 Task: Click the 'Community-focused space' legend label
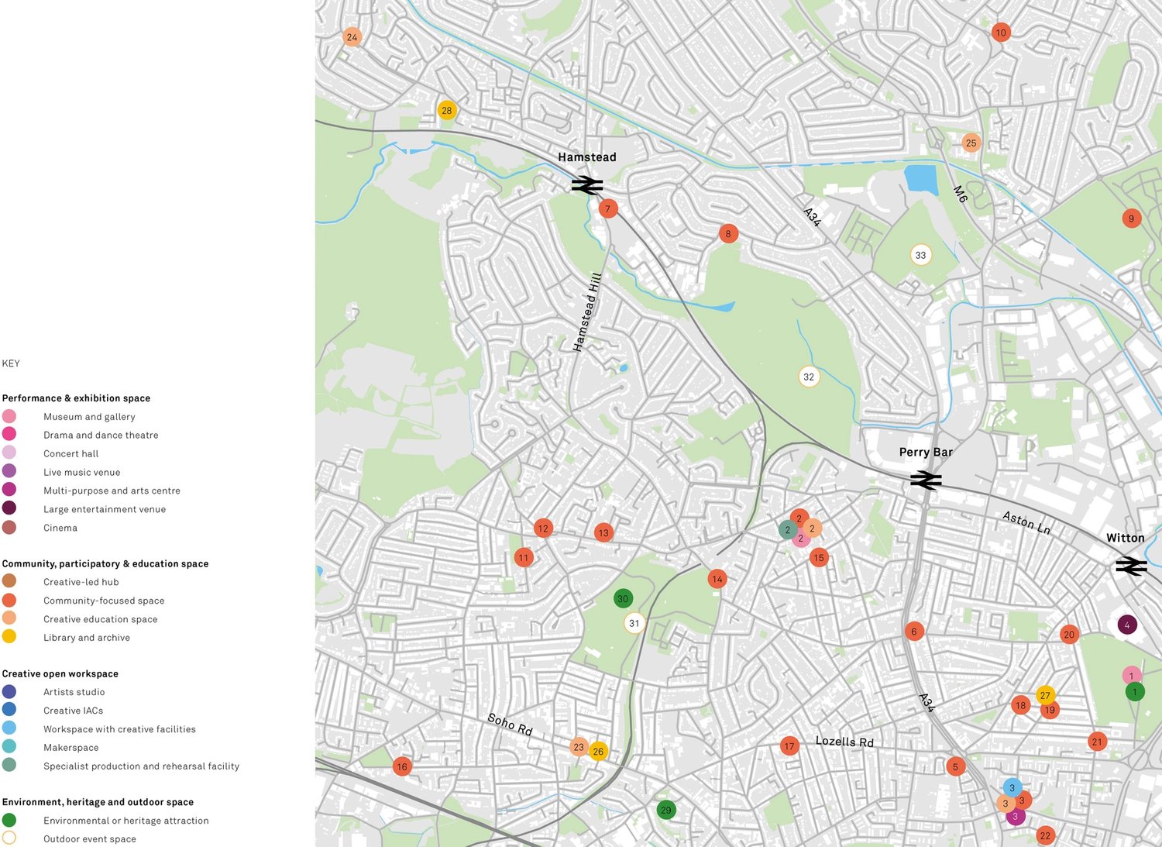point(104,601)
